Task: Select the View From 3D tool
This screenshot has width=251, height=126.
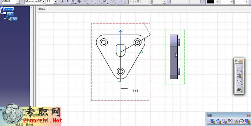Action: point(224,121)
